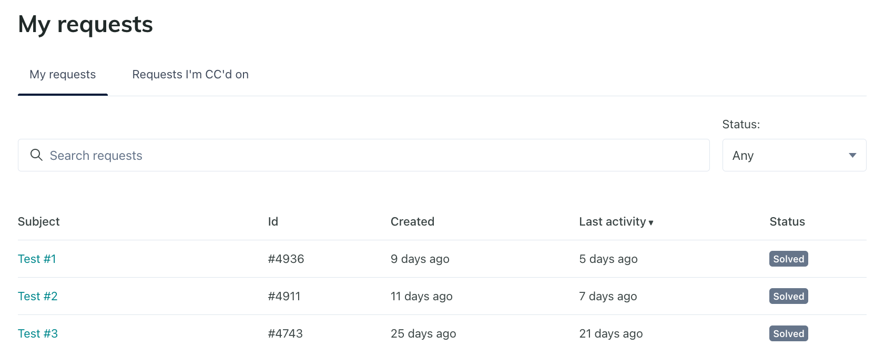This screenshot has height=346, width=885.
Task: Click the Id column header
Action: click(x=273, y=221)
